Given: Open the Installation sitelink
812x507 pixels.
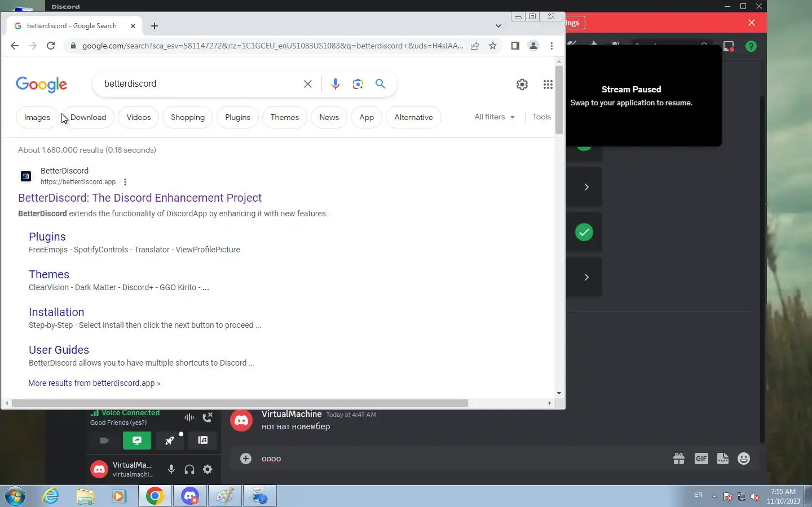Looking at the screenshot, I should pyautogui.click(x=56, y=312).
